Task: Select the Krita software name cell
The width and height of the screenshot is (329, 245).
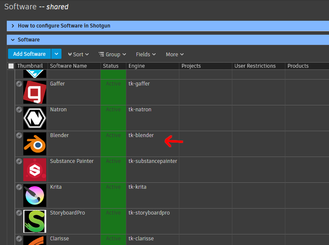Action: [x=74, y=195]
